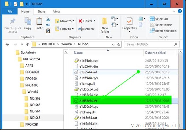Click Select all
186x130 pixels.
point(159,19)
